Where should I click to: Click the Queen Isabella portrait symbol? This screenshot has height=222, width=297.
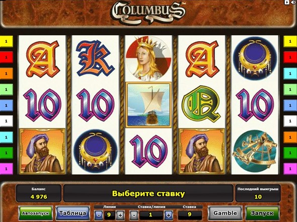click(x=148, y=58)
